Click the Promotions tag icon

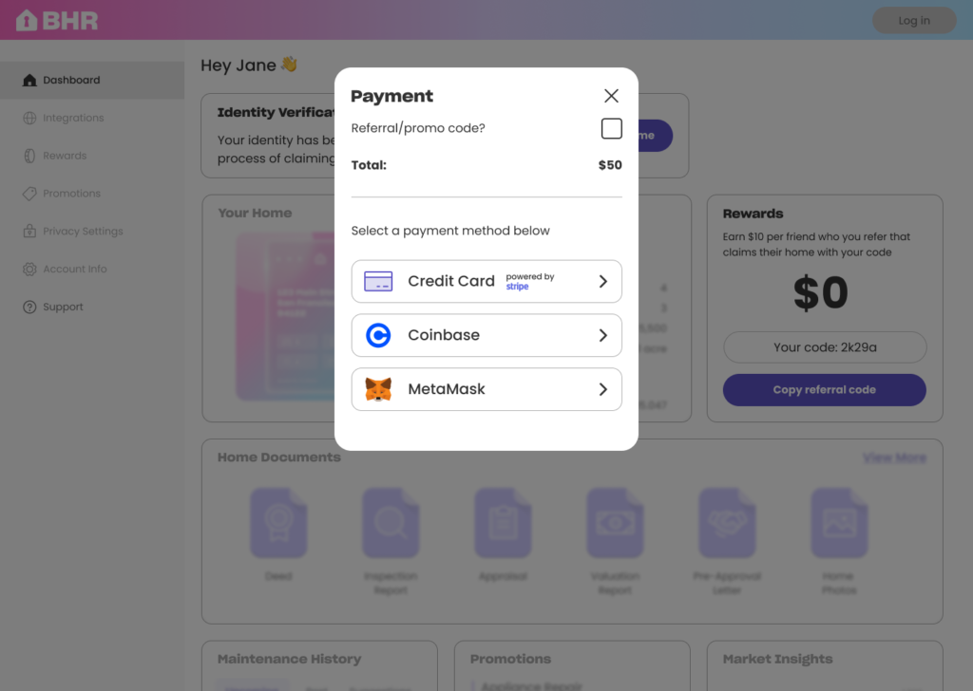coord(29,194)
